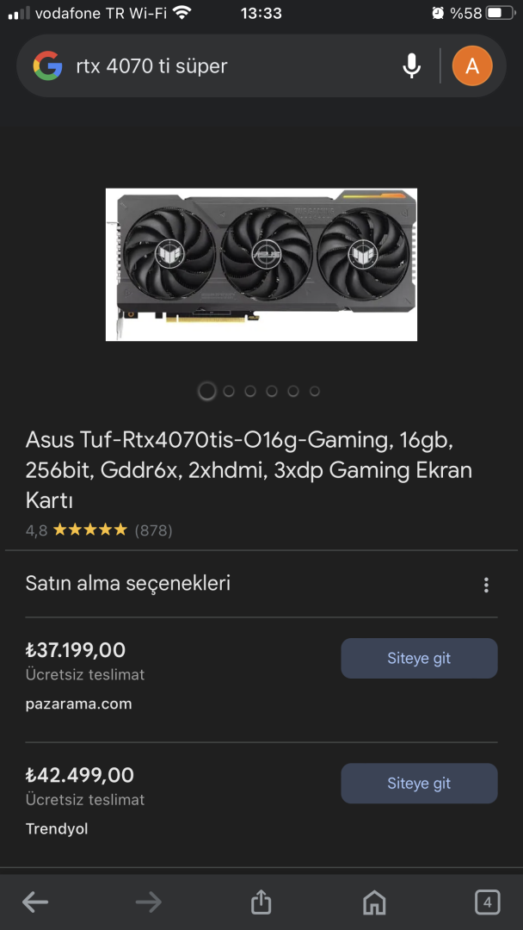Open the orange account avatar

click(x=472, y=65)
